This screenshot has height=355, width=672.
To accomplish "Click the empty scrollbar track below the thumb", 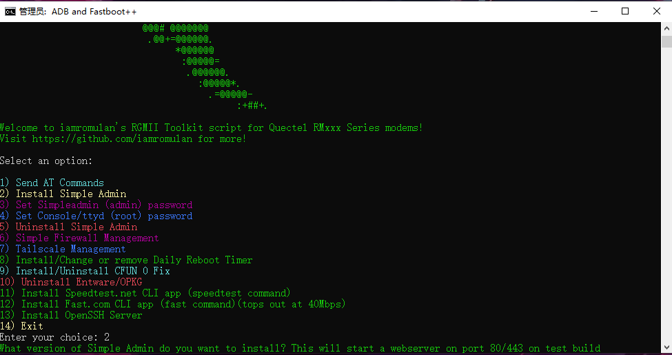I will click(x=666, y=193).
